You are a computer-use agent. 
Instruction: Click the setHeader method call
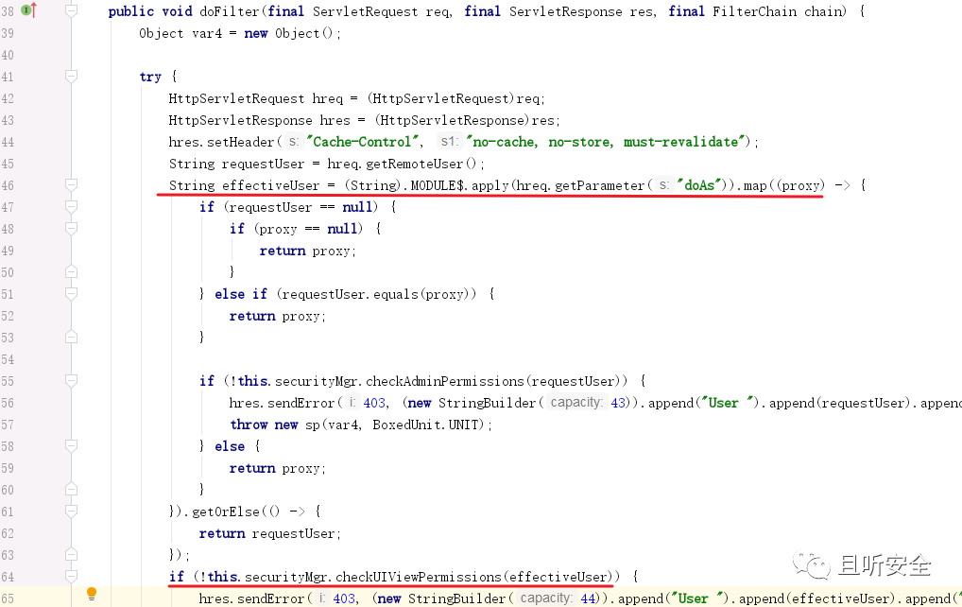(x=240, y=142)
